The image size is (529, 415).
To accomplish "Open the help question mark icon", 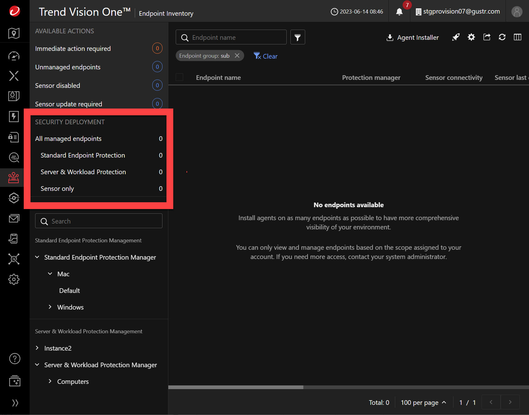I will tap(14, 359).
